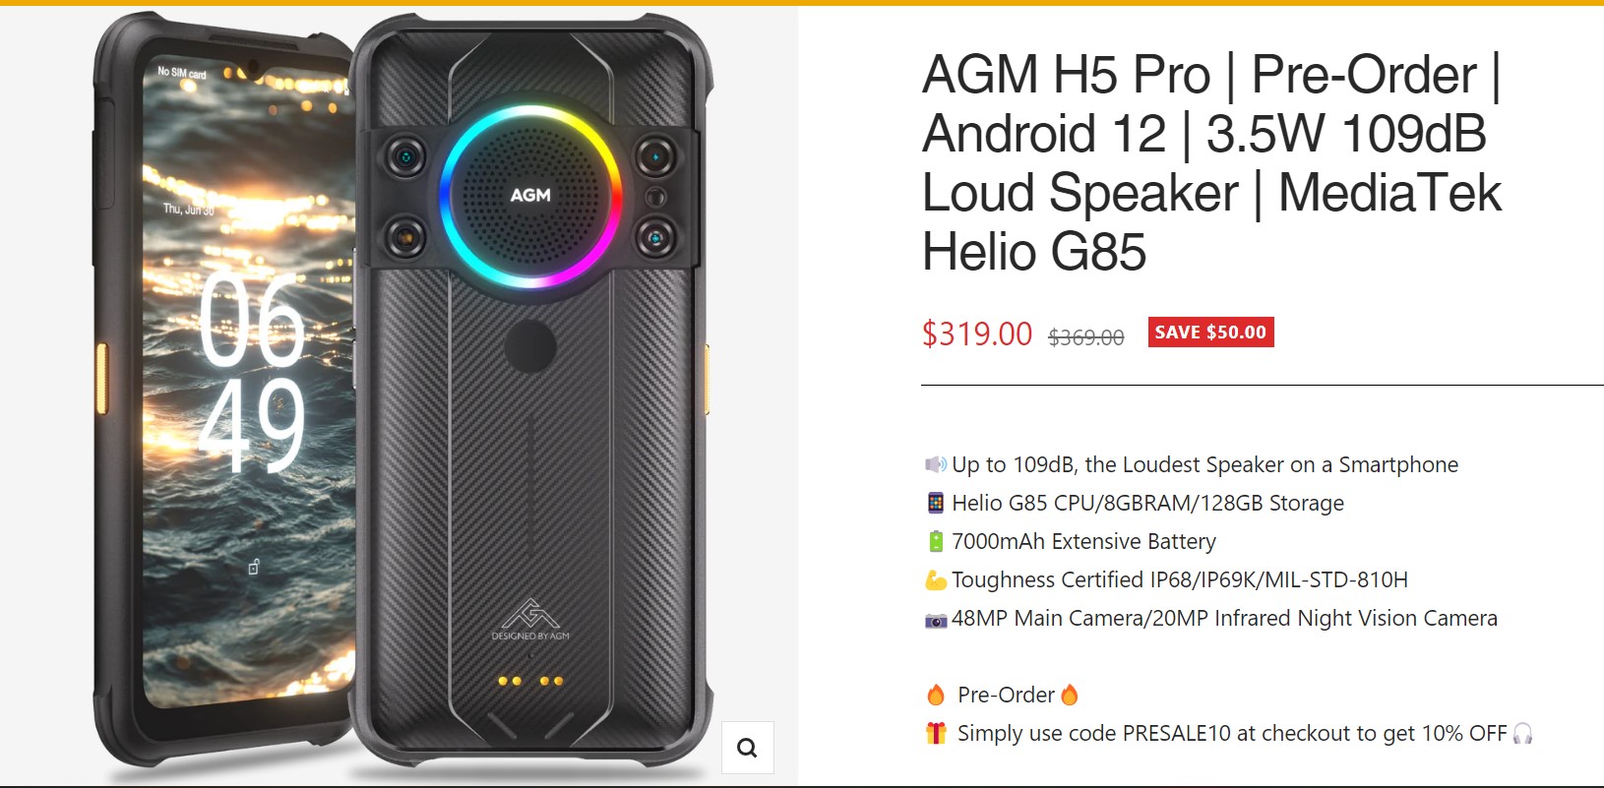1604x788 pixels.
Task: Click the flexed arm icon by Toughness Certified
Action: pos(936,580)
